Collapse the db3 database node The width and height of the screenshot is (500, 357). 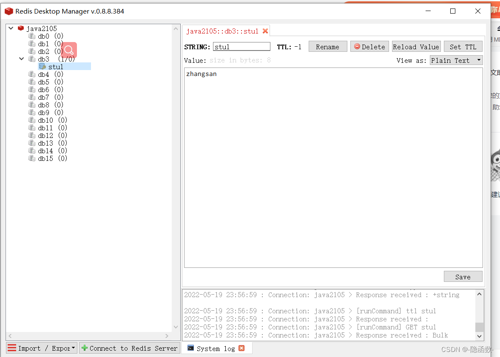(21, 59)
